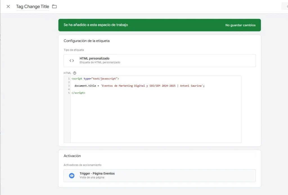Close the tag editor with the X icon

point(8,6)
